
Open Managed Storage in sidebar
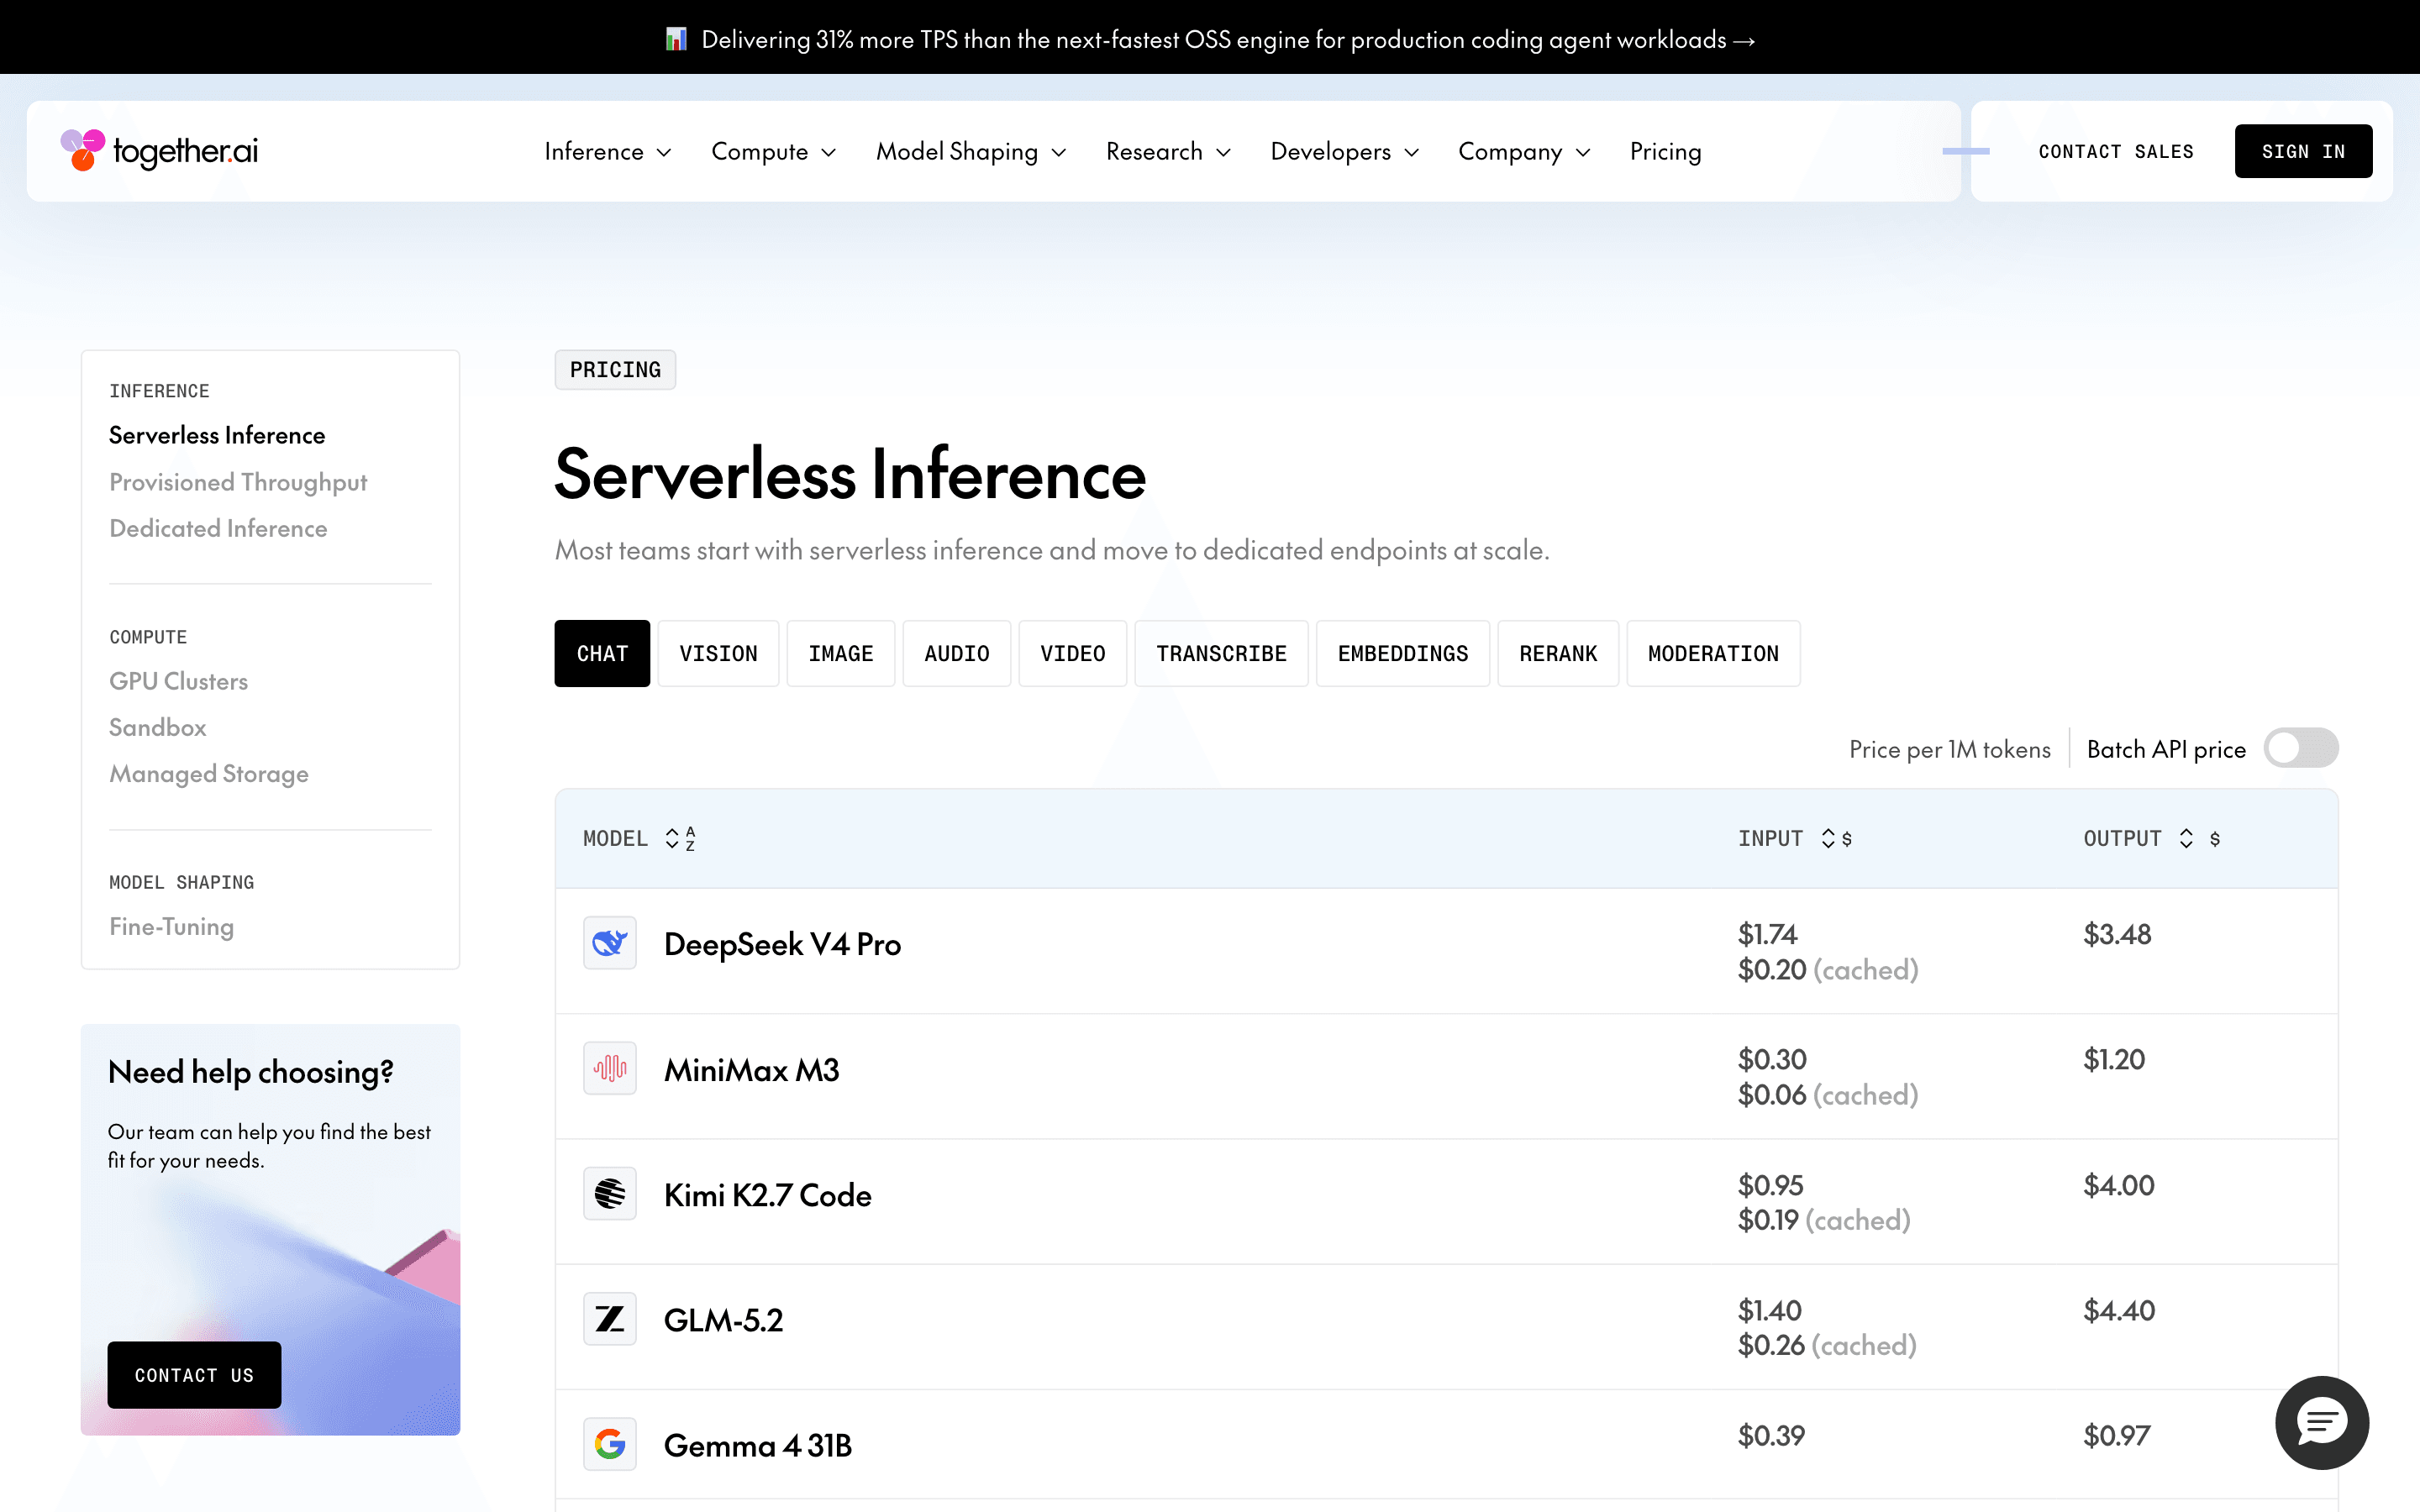[209, 774]
